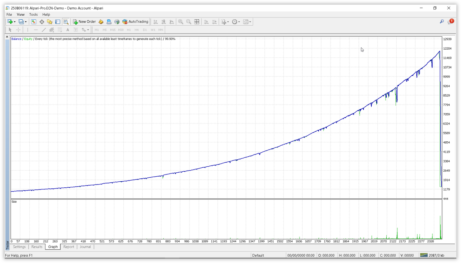This screenshot has width=461, height=263.
Task: Open the search magnifier in the top right
Action: tap(442, 22)
